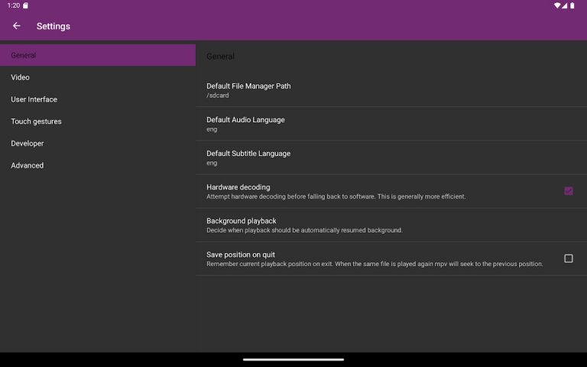This screenshot has height=367, width=587.
Task: Change the Default Audio Language setting
Action: pyautogui.click(x=391, y=124)
